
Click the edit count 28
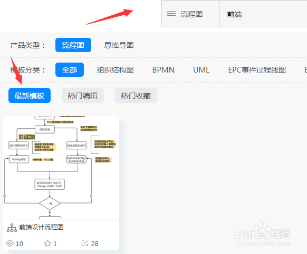click(94, 243)
